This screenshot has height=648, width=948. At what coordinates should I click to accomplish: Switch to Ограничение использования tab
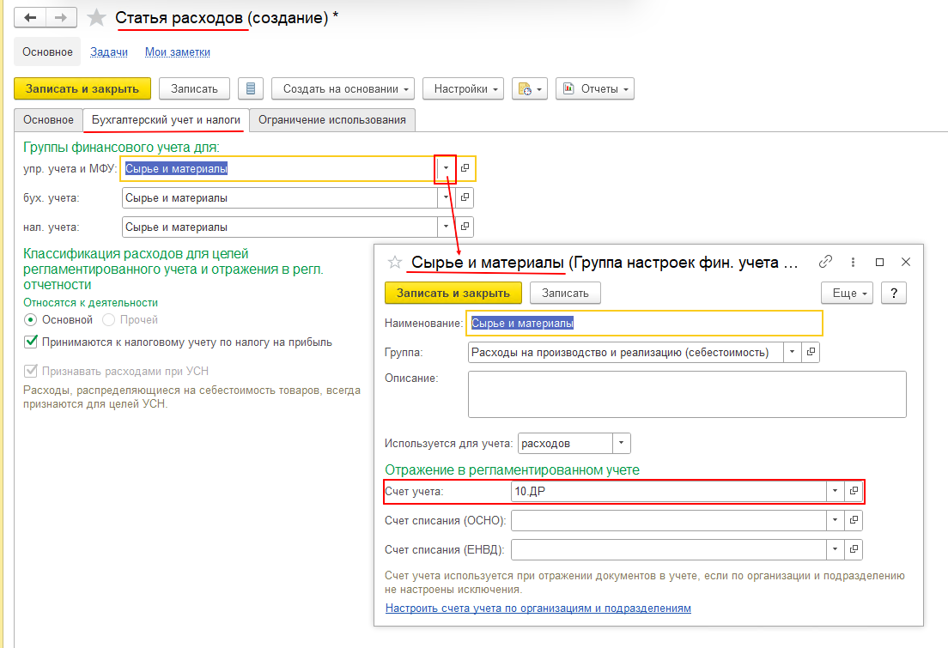(x=332, y=120)
